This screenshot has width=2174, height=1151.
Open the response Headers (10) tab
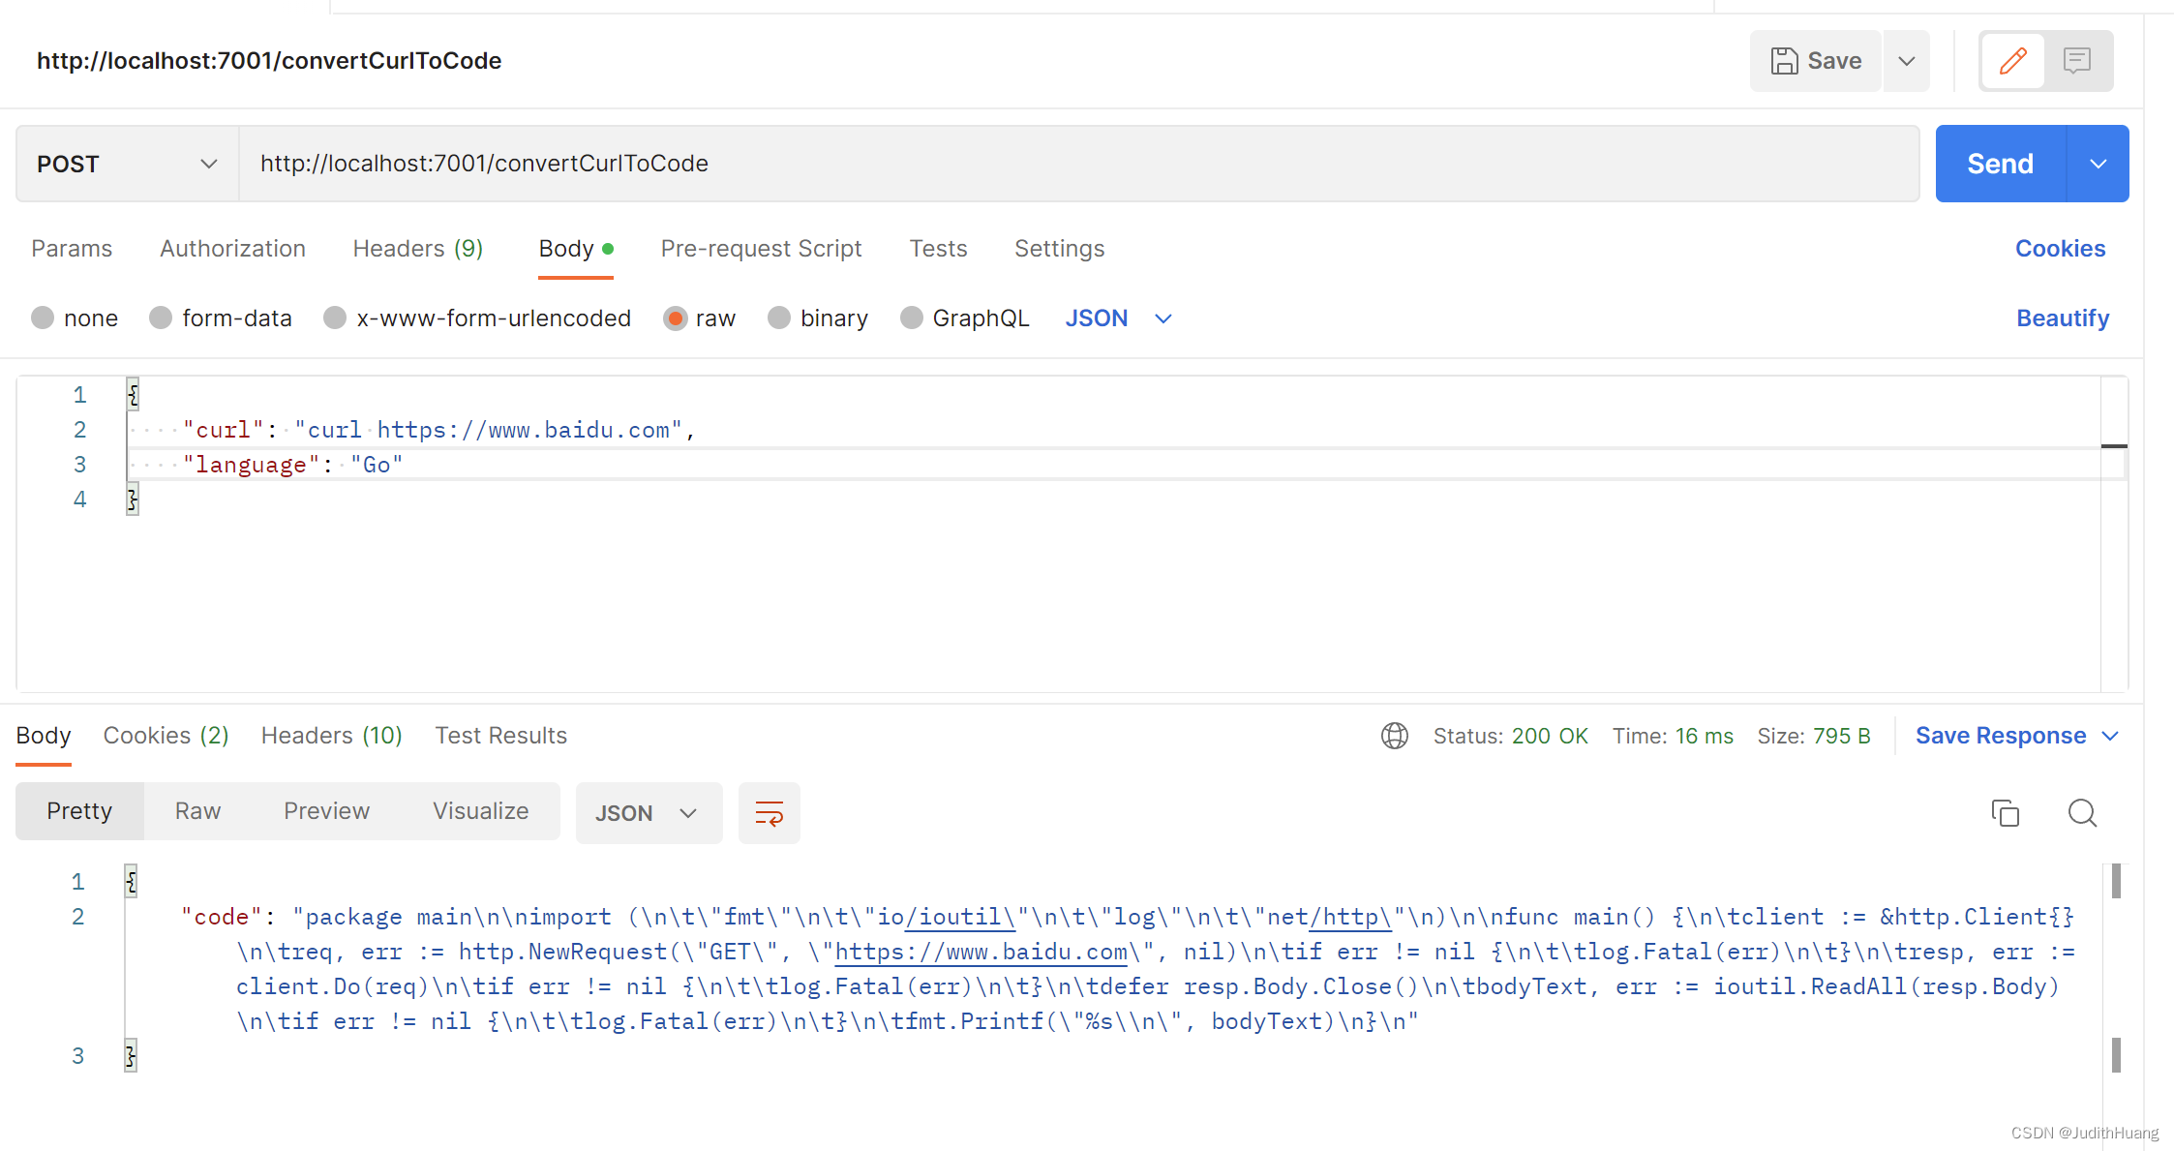click(x=332, y=736)
